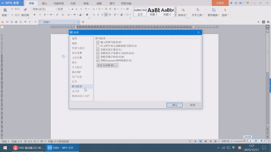Click the character shading icon
271x152 pixels.
pyautogui.click(x=87, y=15)
